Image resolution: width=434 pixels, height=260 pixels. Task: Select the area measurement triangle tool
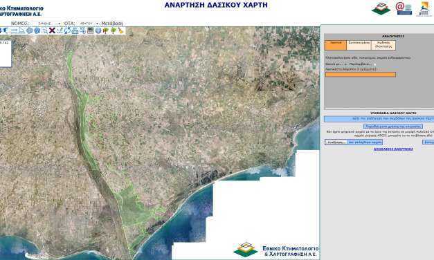[22, 30]
